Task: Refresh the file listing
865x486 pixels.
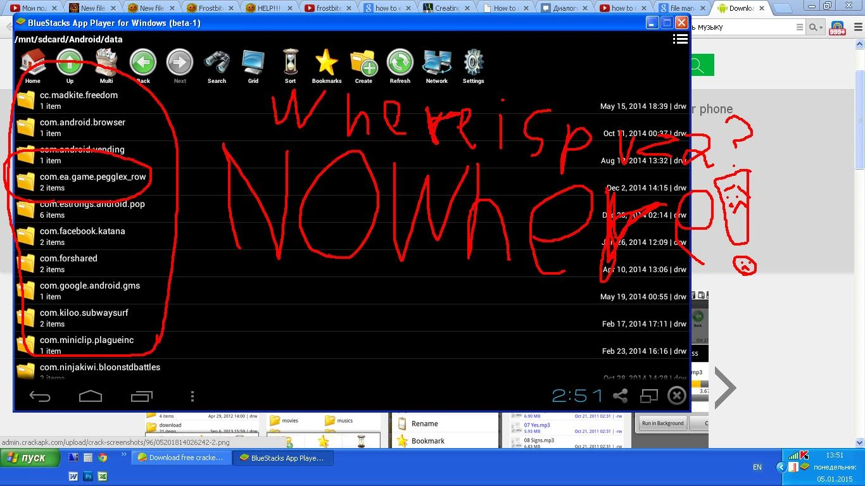Action: coord(400,66)
